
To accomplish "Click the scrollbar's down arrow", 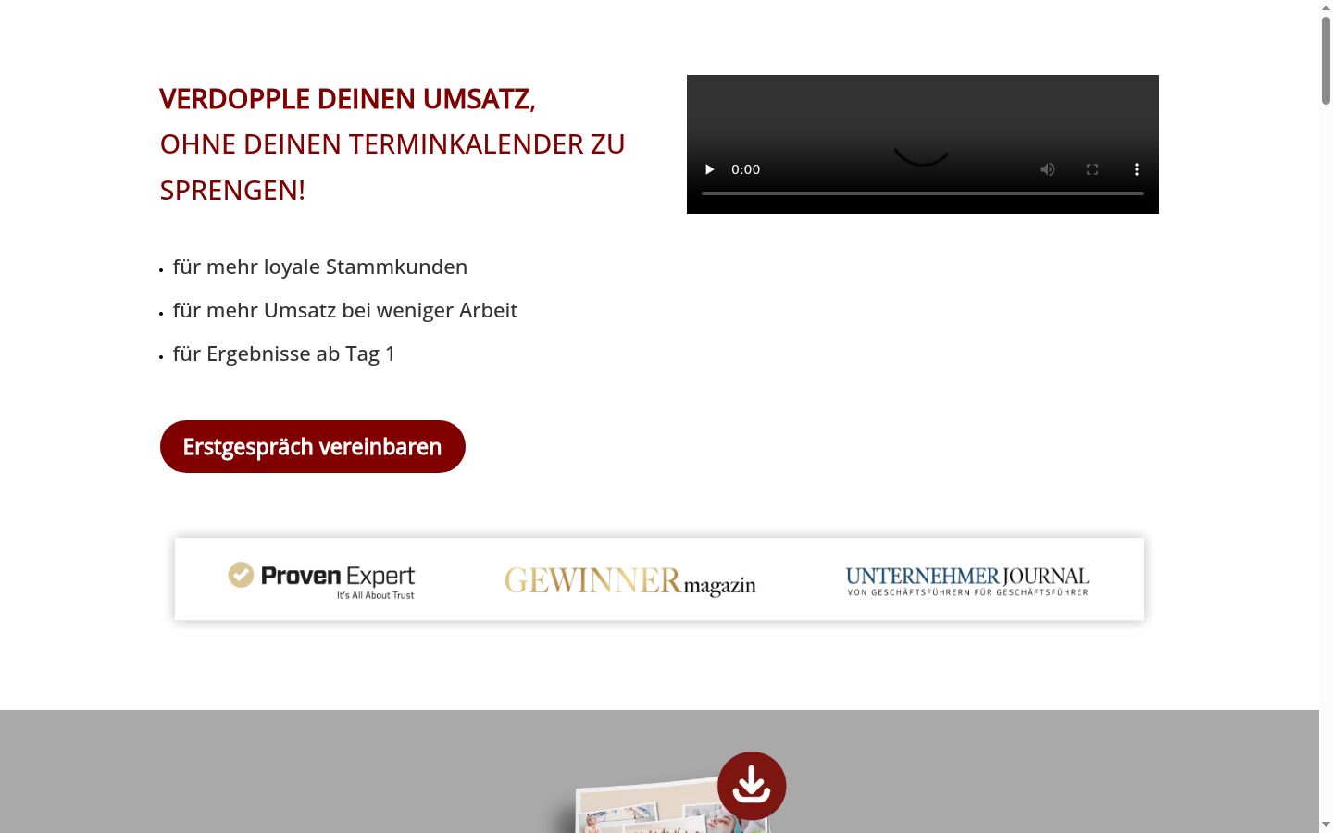I will 1326,825.
